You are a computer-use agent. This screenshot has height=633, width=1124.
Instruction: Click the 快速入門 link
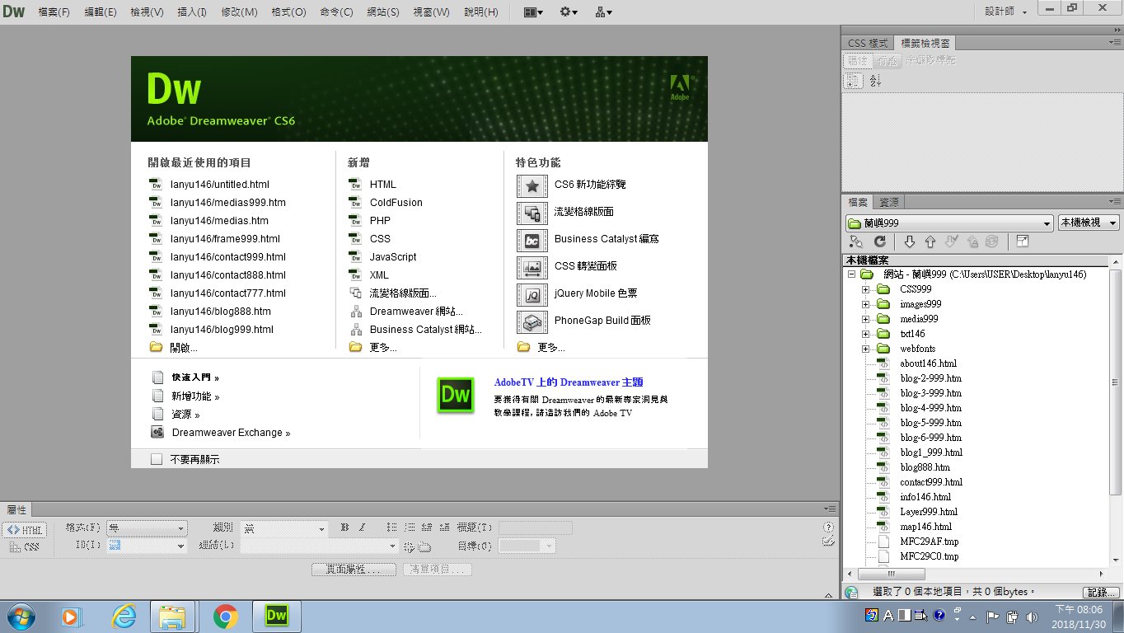195,377
